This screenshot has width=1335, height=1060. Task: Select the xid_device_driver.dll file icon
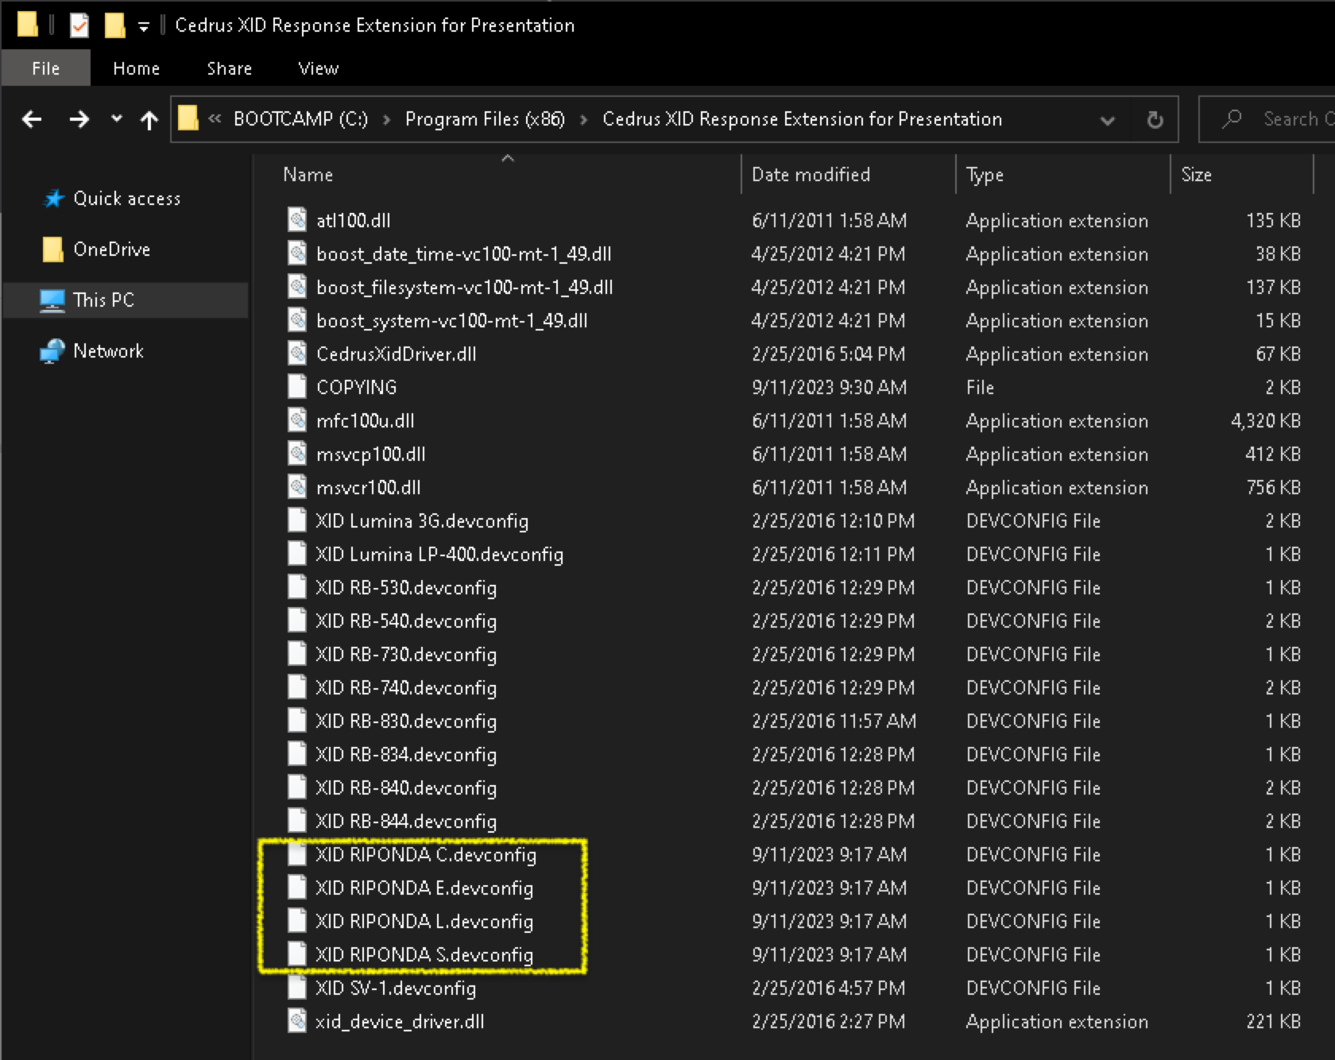pyautogui.click(x=297, y=1021)
